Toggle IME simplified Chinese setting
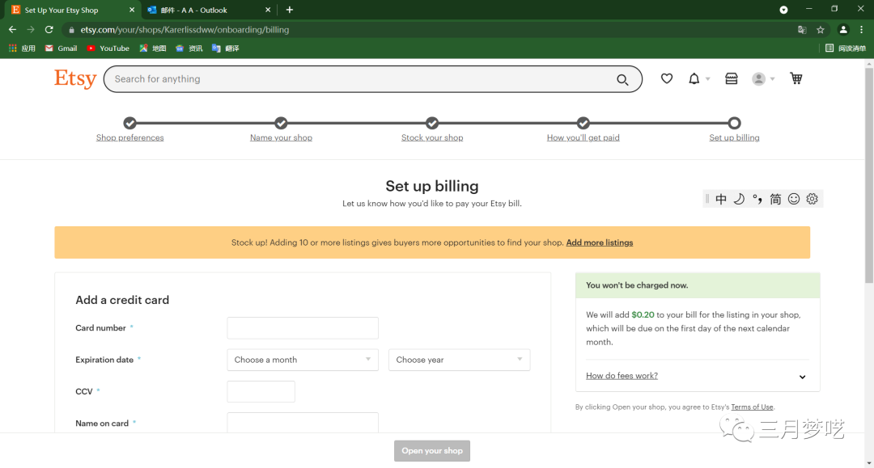 point(775,199)
